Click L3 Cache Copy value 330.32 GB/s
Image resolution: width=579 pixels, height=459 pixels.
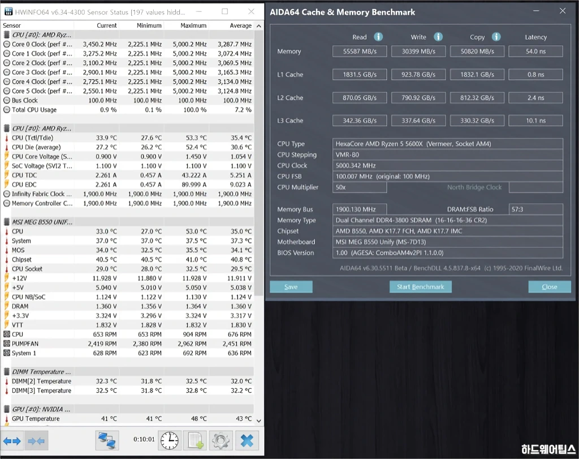click(477, 121)
